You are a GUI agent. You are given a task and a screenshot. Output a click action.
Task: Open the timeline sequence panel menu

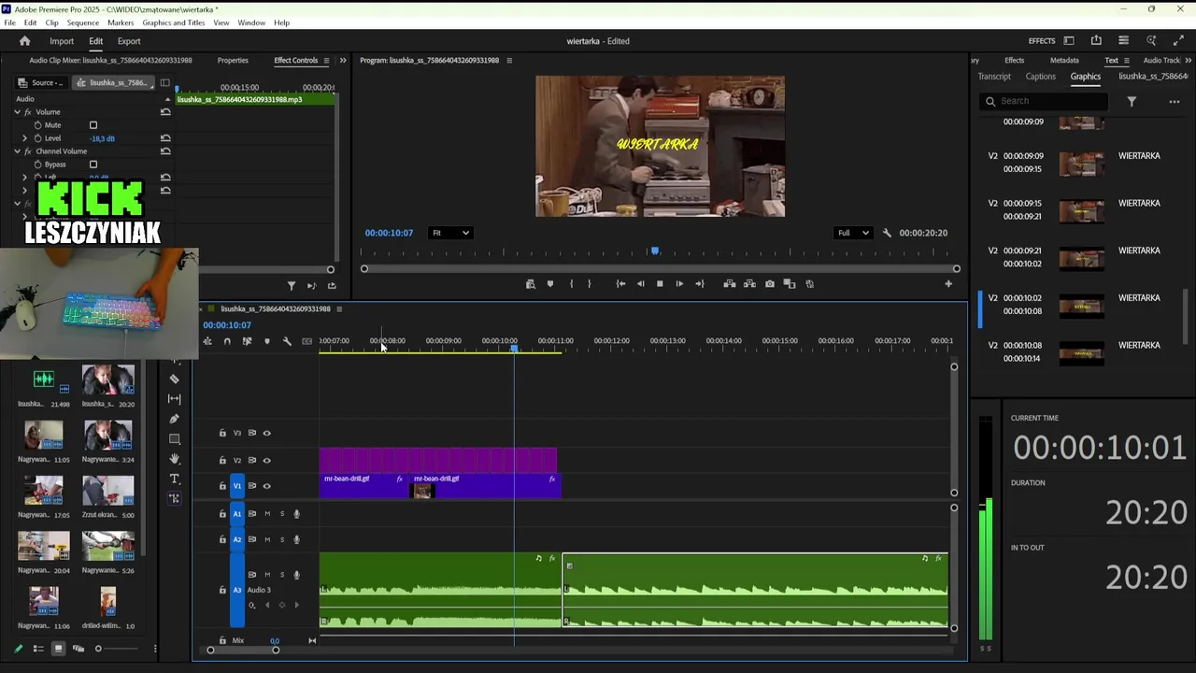pyautogui.click(x=339, y=309)
